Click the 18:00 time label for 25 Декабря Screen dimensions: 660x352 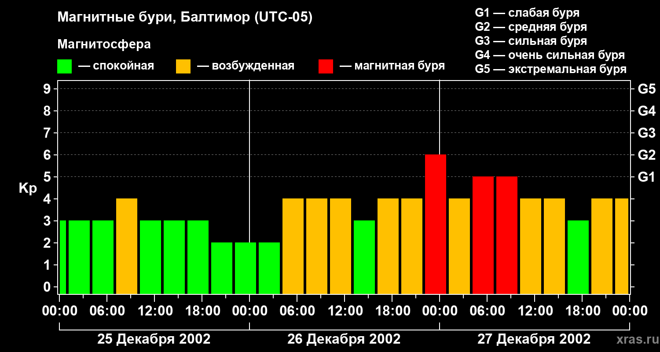click(202, 311)
